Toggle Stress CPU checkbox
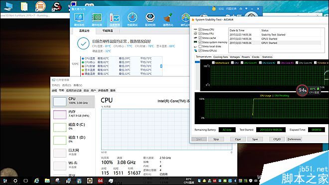The image size is (329, 185). tap(200, 29)
